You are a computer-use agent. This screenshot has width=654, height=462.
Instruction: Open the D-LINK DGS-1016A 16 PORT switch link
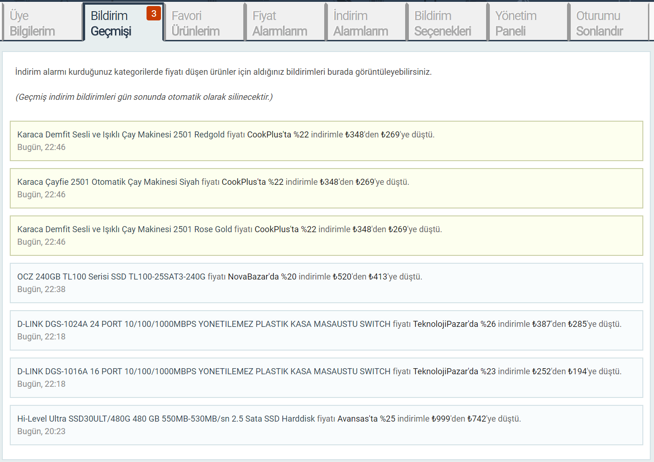(x=204, y=371)
